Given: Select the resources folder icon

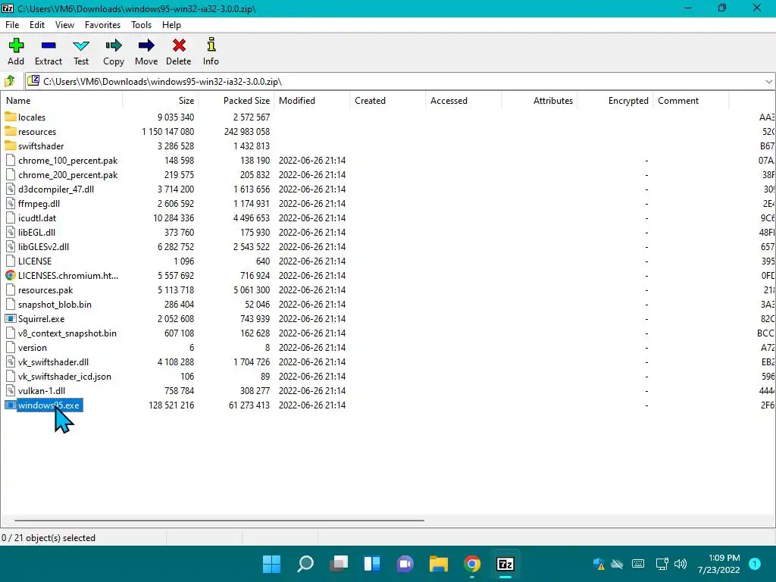Looking at the screenshot, I should pyautogui.click(x=11, y=131).
